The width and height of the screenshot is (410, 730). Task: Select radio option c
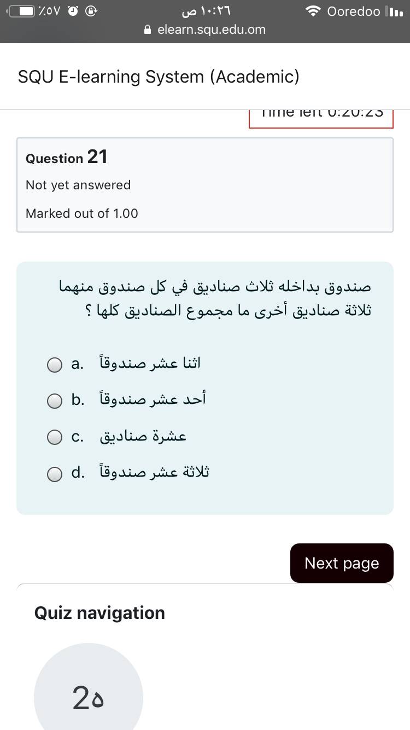point(54,438)
